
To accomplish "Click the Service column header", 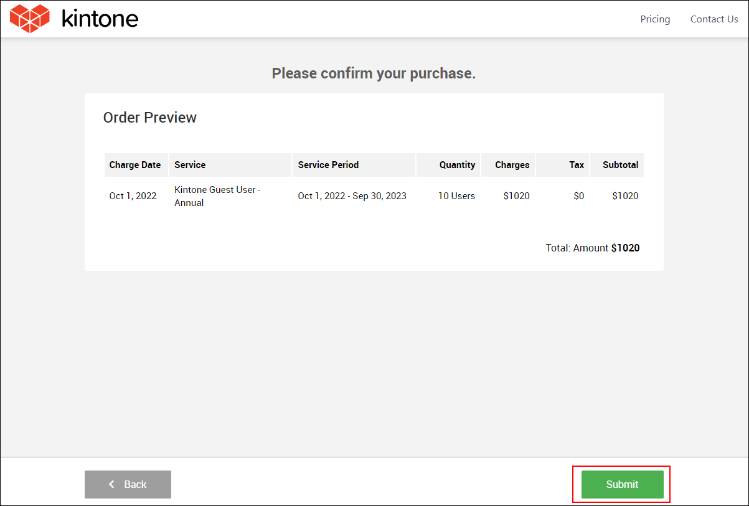I will 190,165.
